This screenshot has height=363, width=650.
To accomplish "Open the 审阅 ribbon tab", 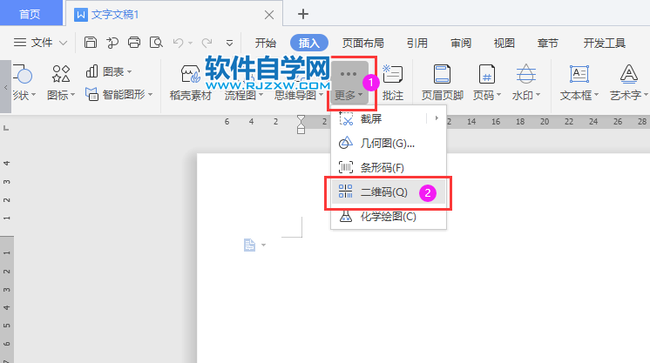I will pos(461,43).
